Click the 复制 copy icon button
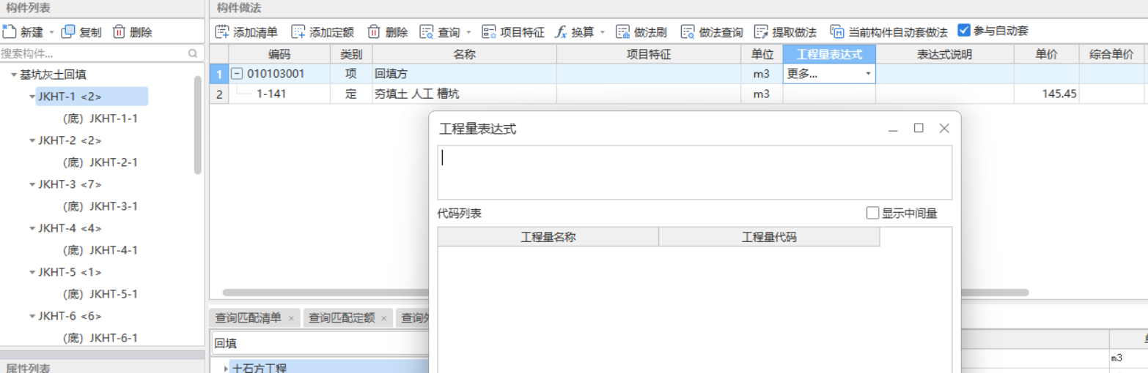The width and height of the screenshot is (1148, 373). coord(81,32)
